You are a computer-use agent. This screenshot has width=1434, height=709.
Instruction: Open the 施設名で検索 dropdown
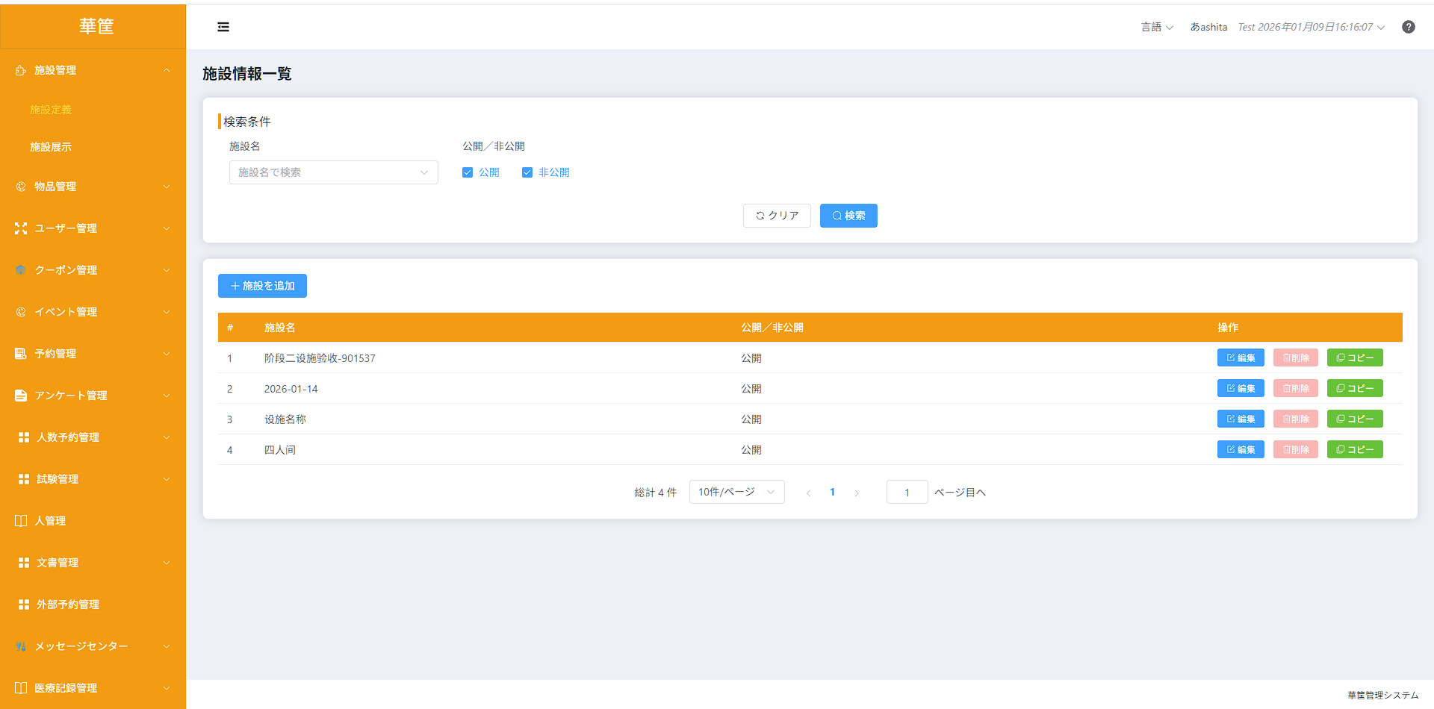point(334,172)
